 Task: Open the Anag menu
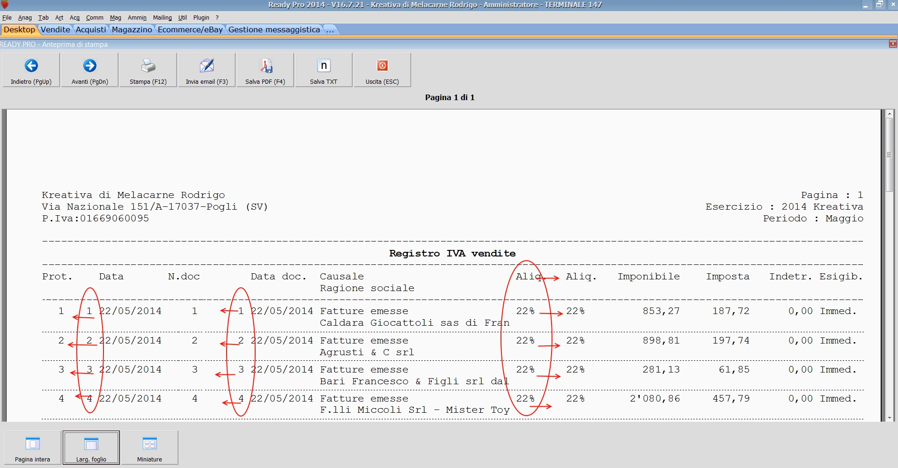(x=25, y=18)
